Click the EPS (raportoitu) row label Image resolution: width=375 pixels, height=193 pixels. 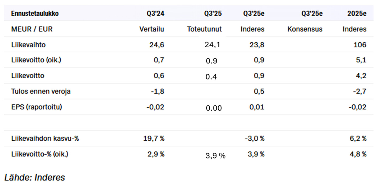[37, 107]
